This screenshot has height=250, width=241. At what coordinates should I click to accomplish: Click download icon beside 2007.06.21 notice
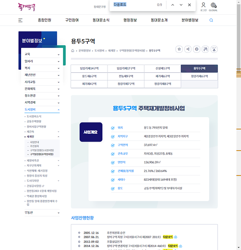(x=176, y=237)
